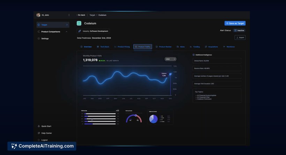286x155 pixels.
Task: Click John's profile avatar
Action: [38, 15]
